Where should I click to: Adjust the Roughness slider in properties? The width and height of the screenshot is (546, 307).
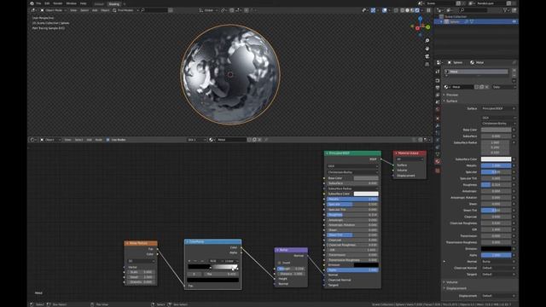pos(496,185)
